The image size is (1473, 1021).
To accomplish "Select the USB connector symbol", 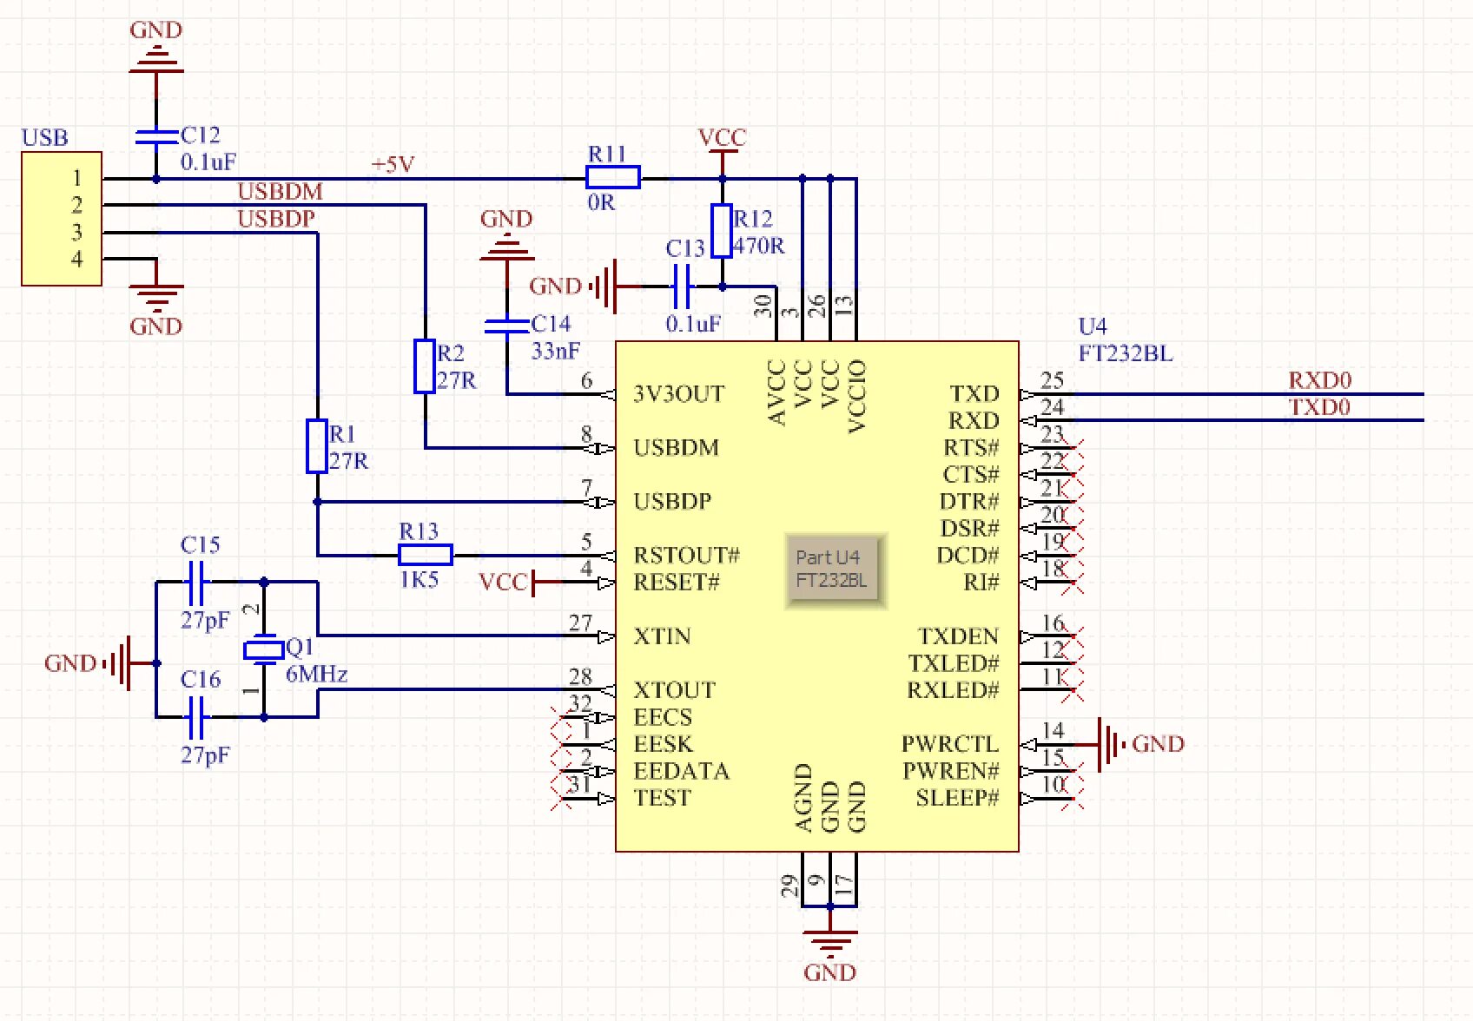I will click(62, 219).
